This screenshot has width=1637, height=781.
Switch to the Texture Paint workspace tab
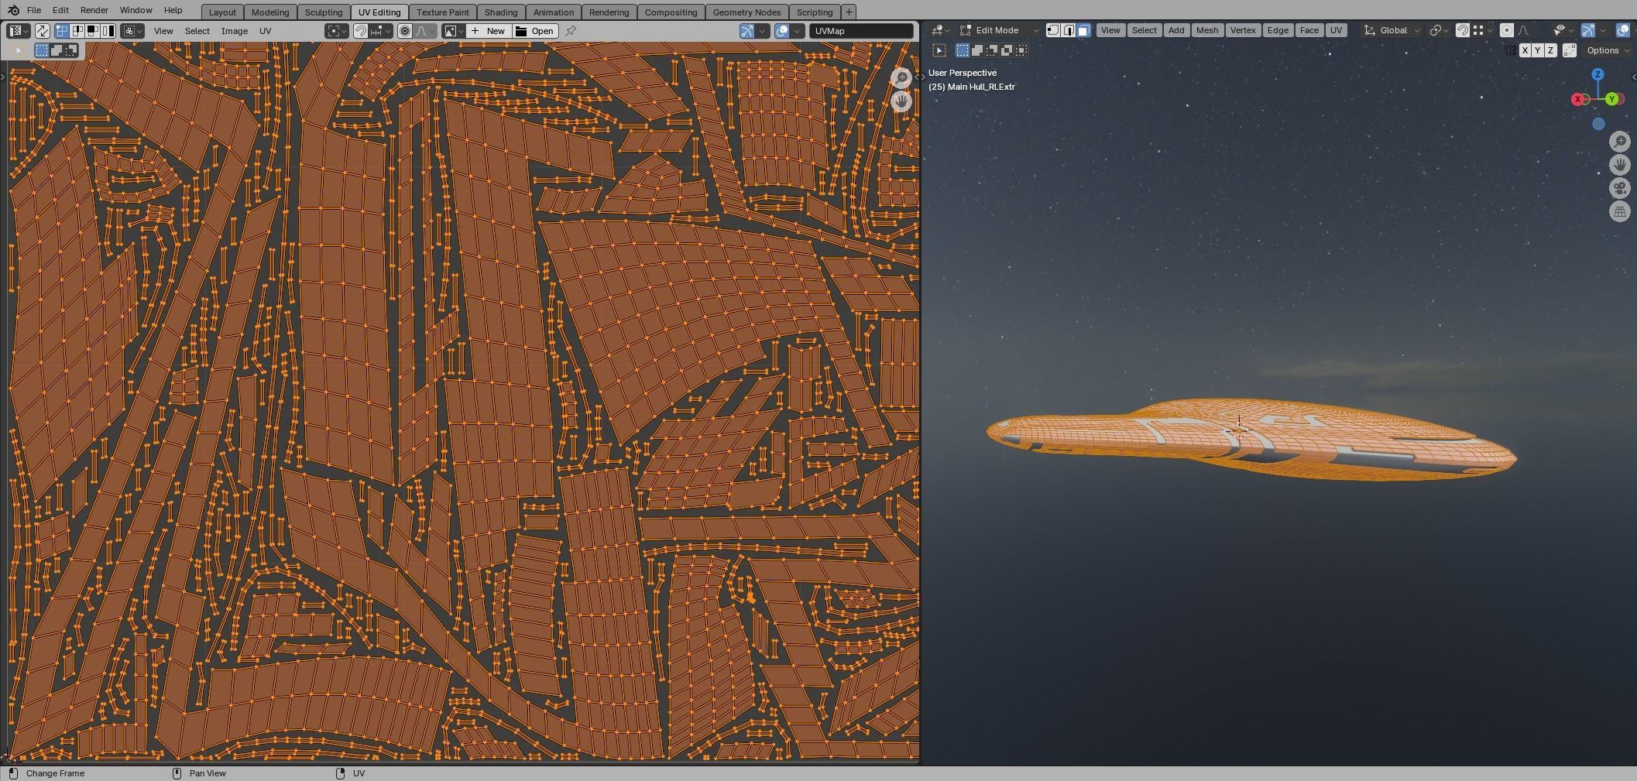point(442,12)
